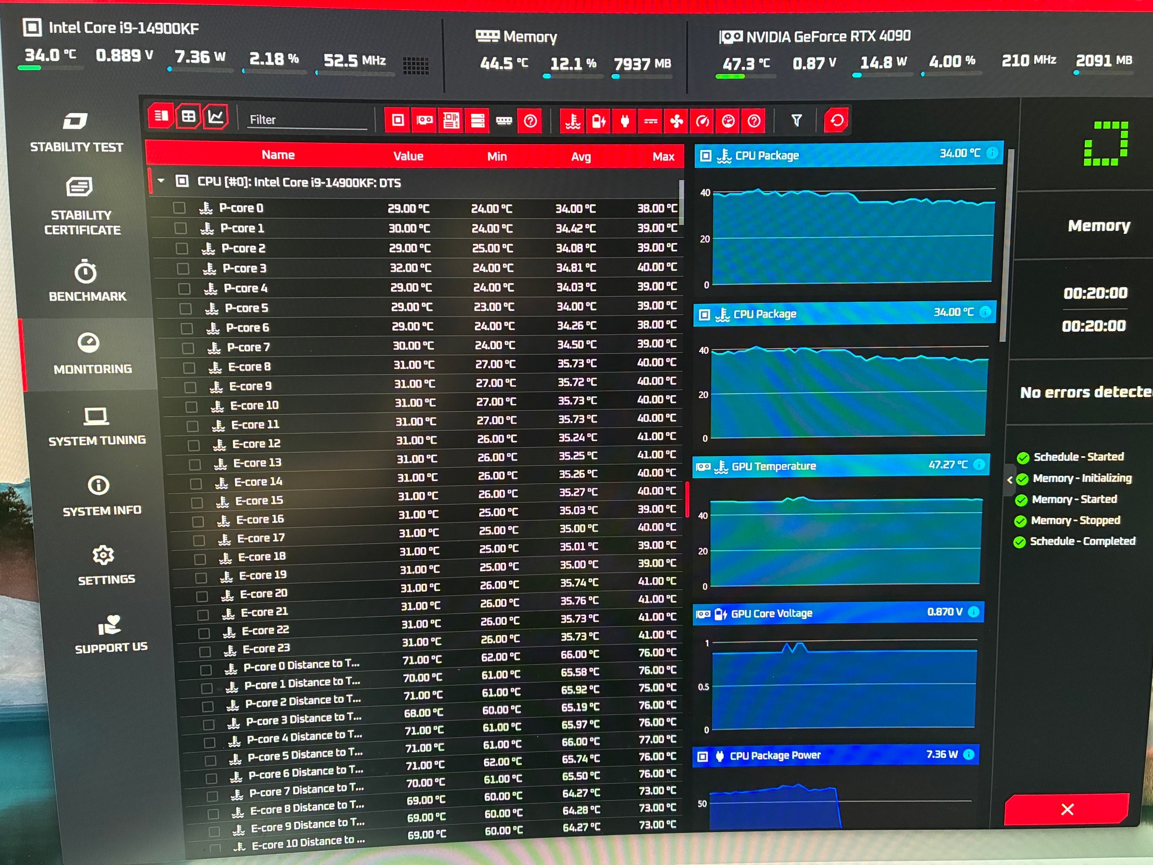Click the Filter text field

coord(307,119)
